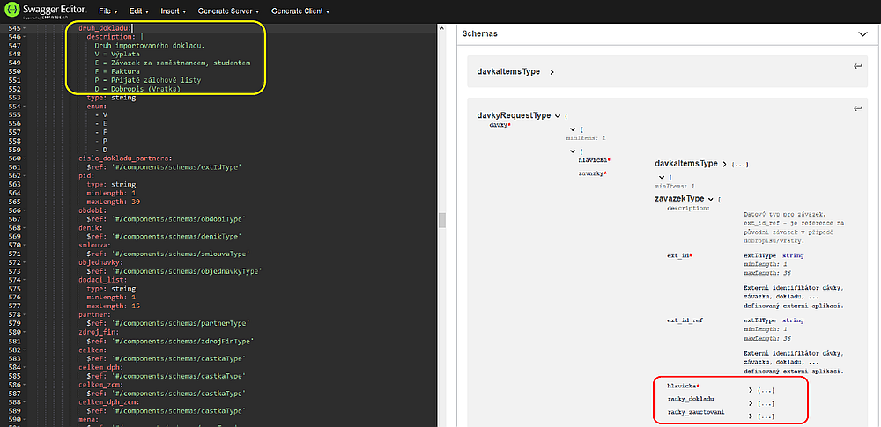This screenshot has height=427, width=881.
Task: Click the Schemas section heading
Action: [x=479, y=33]
